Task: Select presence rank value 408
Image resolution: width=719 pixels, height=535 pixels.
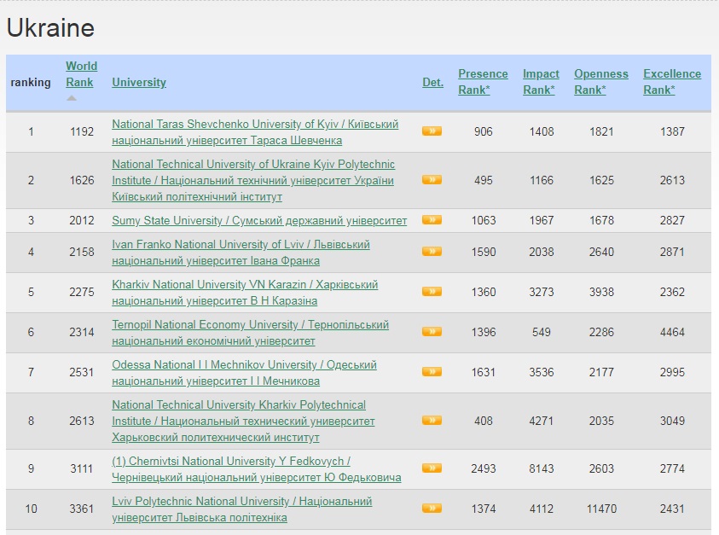Action: coord(484,421)
